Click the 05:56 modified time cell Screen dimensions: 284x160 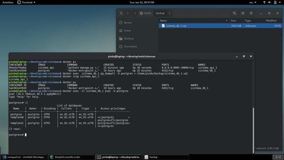[277, 26]
